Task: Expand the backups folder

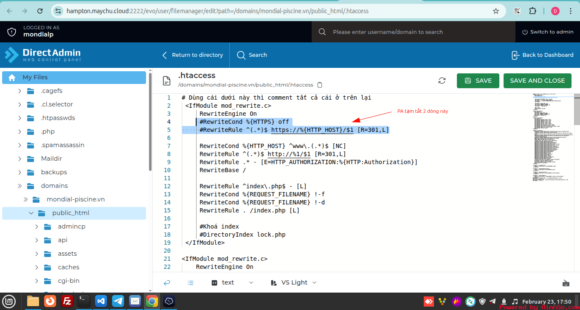Action: pos(20,172)
